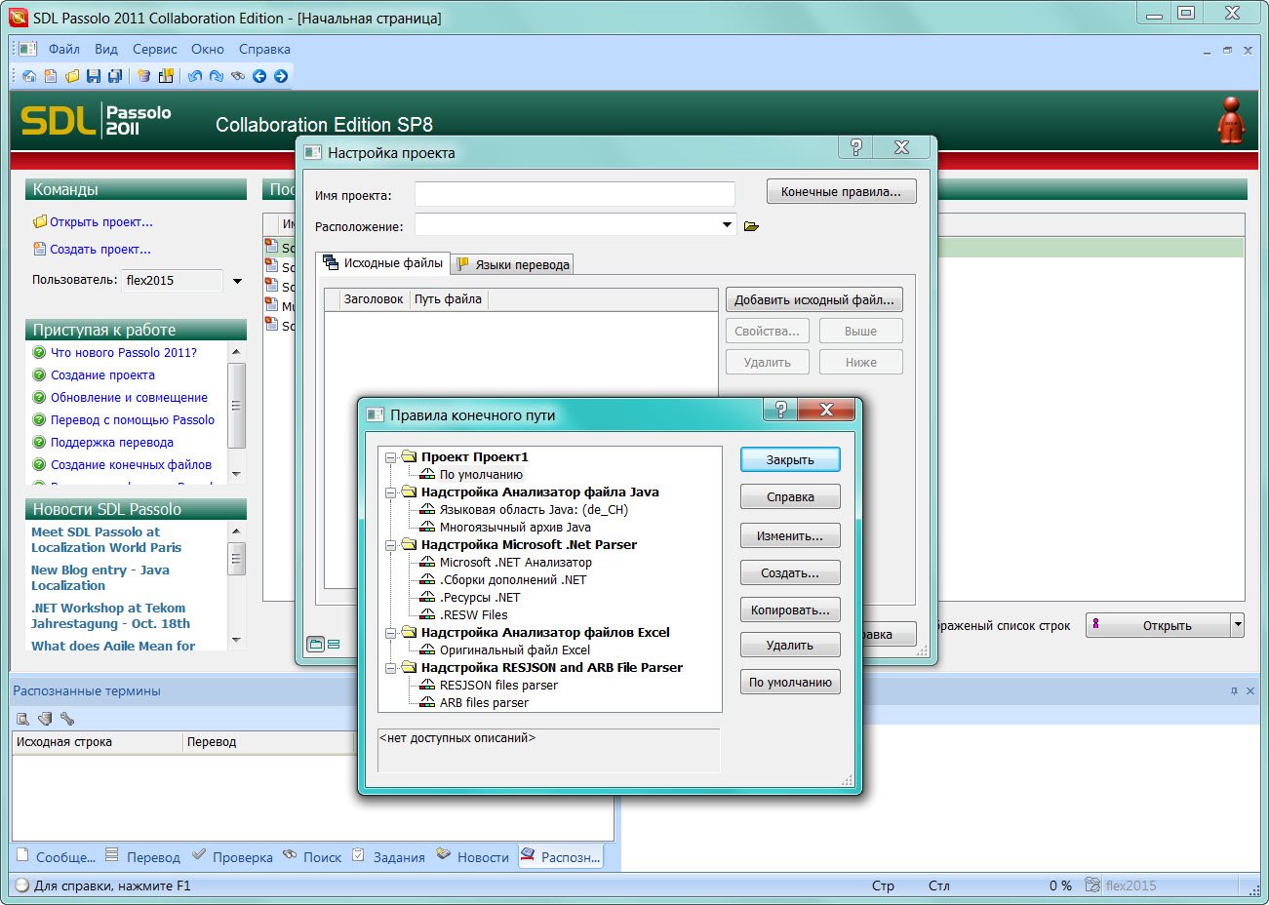1269x905 pixels.
Task: Click the magnifier icon in Распознанные термины panel
Action: (x=22, y=719)
